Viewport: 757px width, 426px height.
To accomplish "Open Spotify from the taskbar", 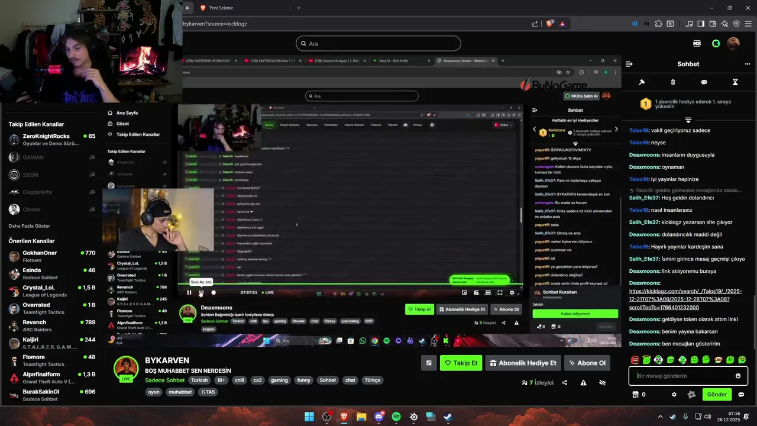I will 396,417.
